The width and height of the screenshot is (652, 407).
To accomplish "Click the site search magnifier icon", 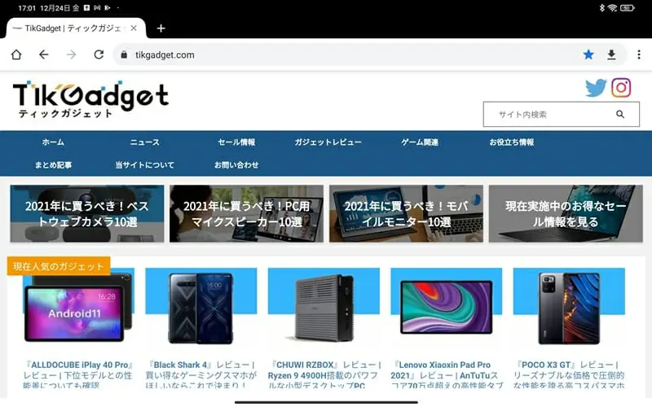I will click(x=619, y=115).
